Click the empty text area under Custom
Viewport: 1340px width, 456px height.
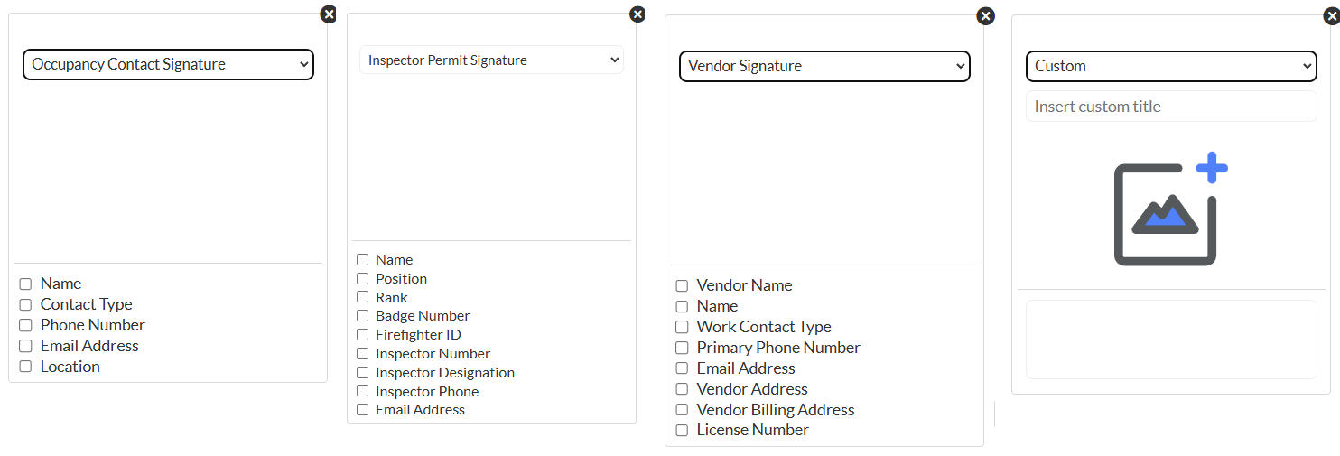point(1171,340)
